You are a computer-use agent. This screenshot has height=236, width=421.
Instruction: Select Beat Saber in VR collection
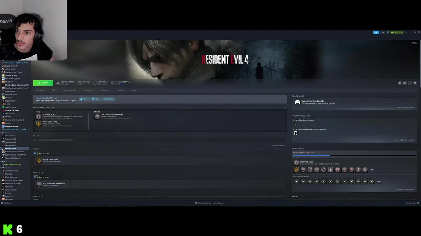pyautogui.click(x=10, y=174)
